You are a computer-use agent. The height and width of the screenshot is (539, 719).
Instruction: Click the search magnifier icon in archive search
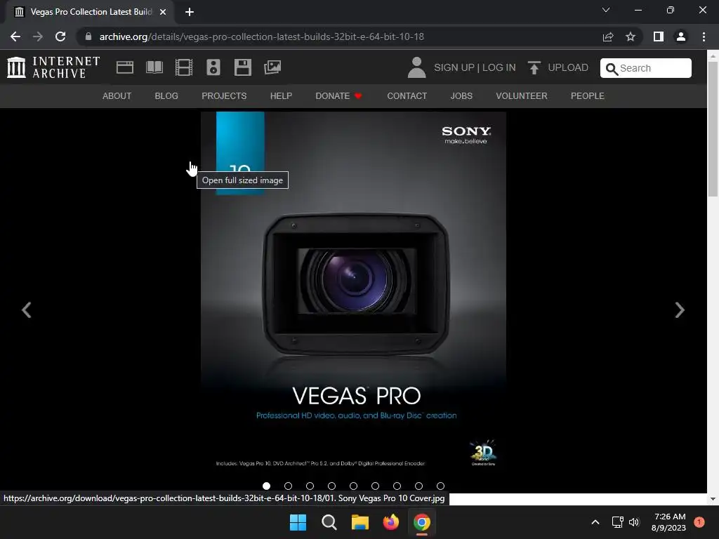(x=612, y=69)
